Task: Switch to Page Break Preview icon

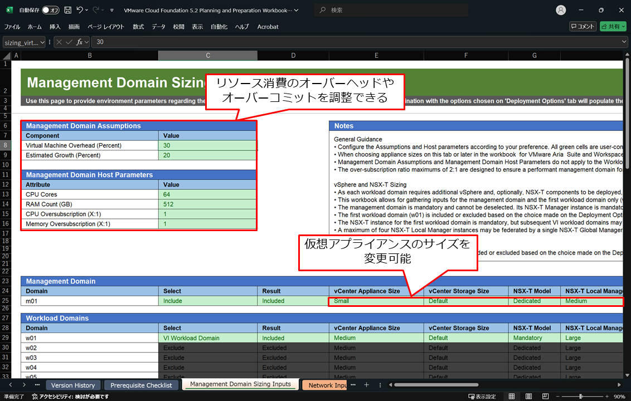Action: click(545, 397)
